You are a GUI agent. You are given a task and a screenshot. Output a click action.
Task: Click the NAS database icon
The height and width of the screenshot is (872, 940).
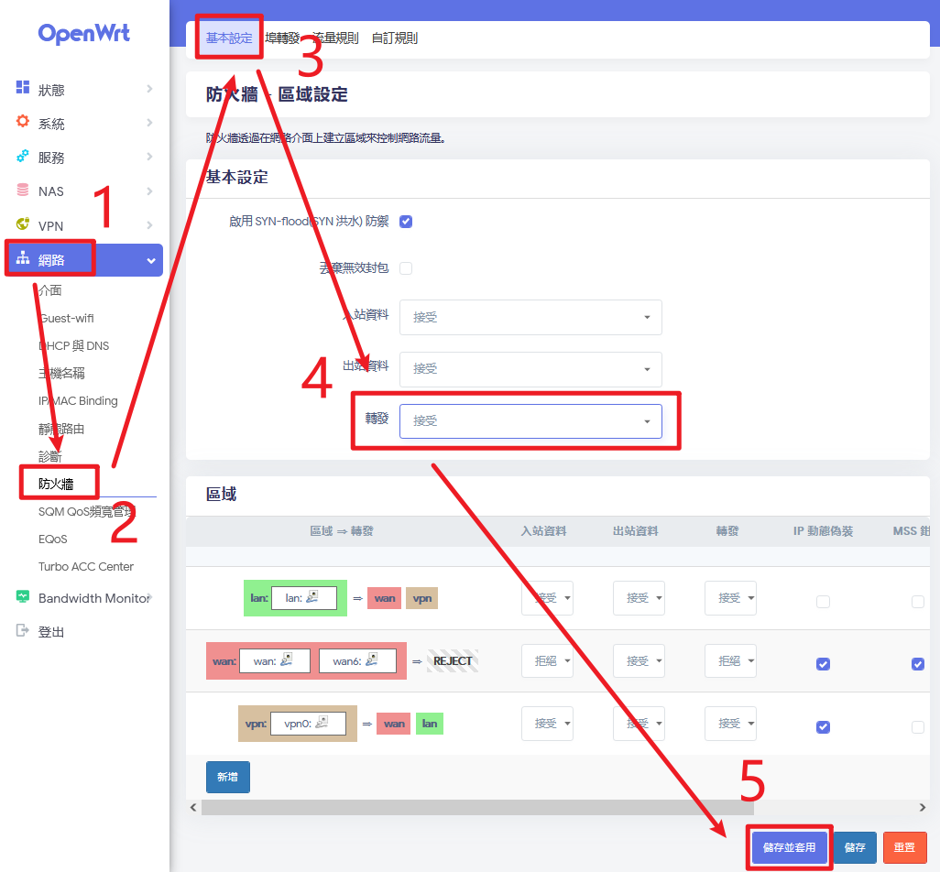[23, 191]
